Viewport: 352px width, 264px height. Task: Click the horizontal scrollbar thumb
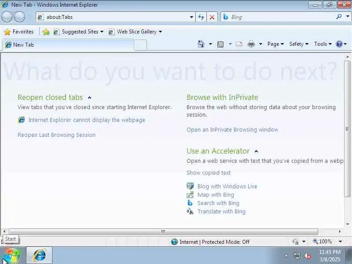coord(163,231)
